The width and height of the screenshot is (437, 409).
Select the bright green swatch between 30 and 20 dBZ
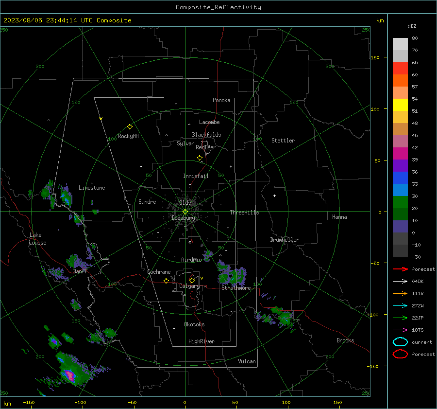tap(400, 202)
